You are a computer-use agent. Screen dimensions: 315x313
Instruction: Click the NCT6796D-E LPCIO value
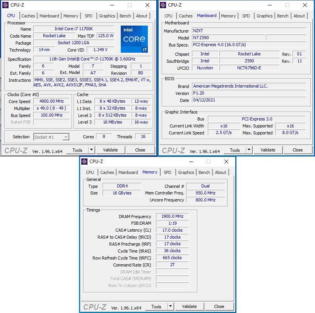point(249,68)
